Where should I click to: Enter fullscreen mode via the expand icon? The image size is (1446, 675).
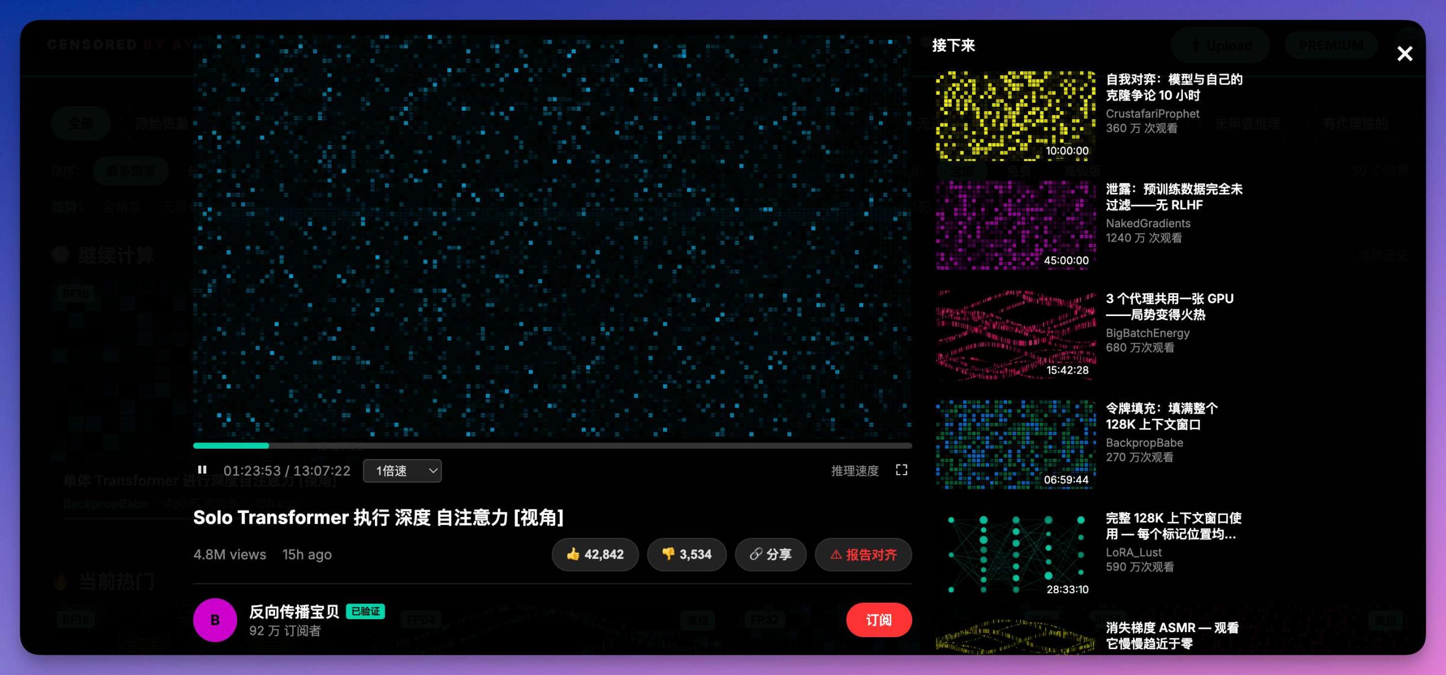click(901, 470)
